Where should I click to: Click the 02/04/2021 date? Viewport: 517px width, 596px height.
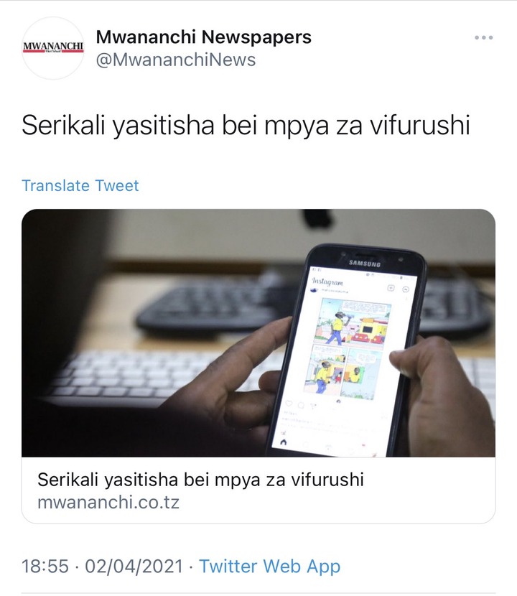[x=134, y=566]
